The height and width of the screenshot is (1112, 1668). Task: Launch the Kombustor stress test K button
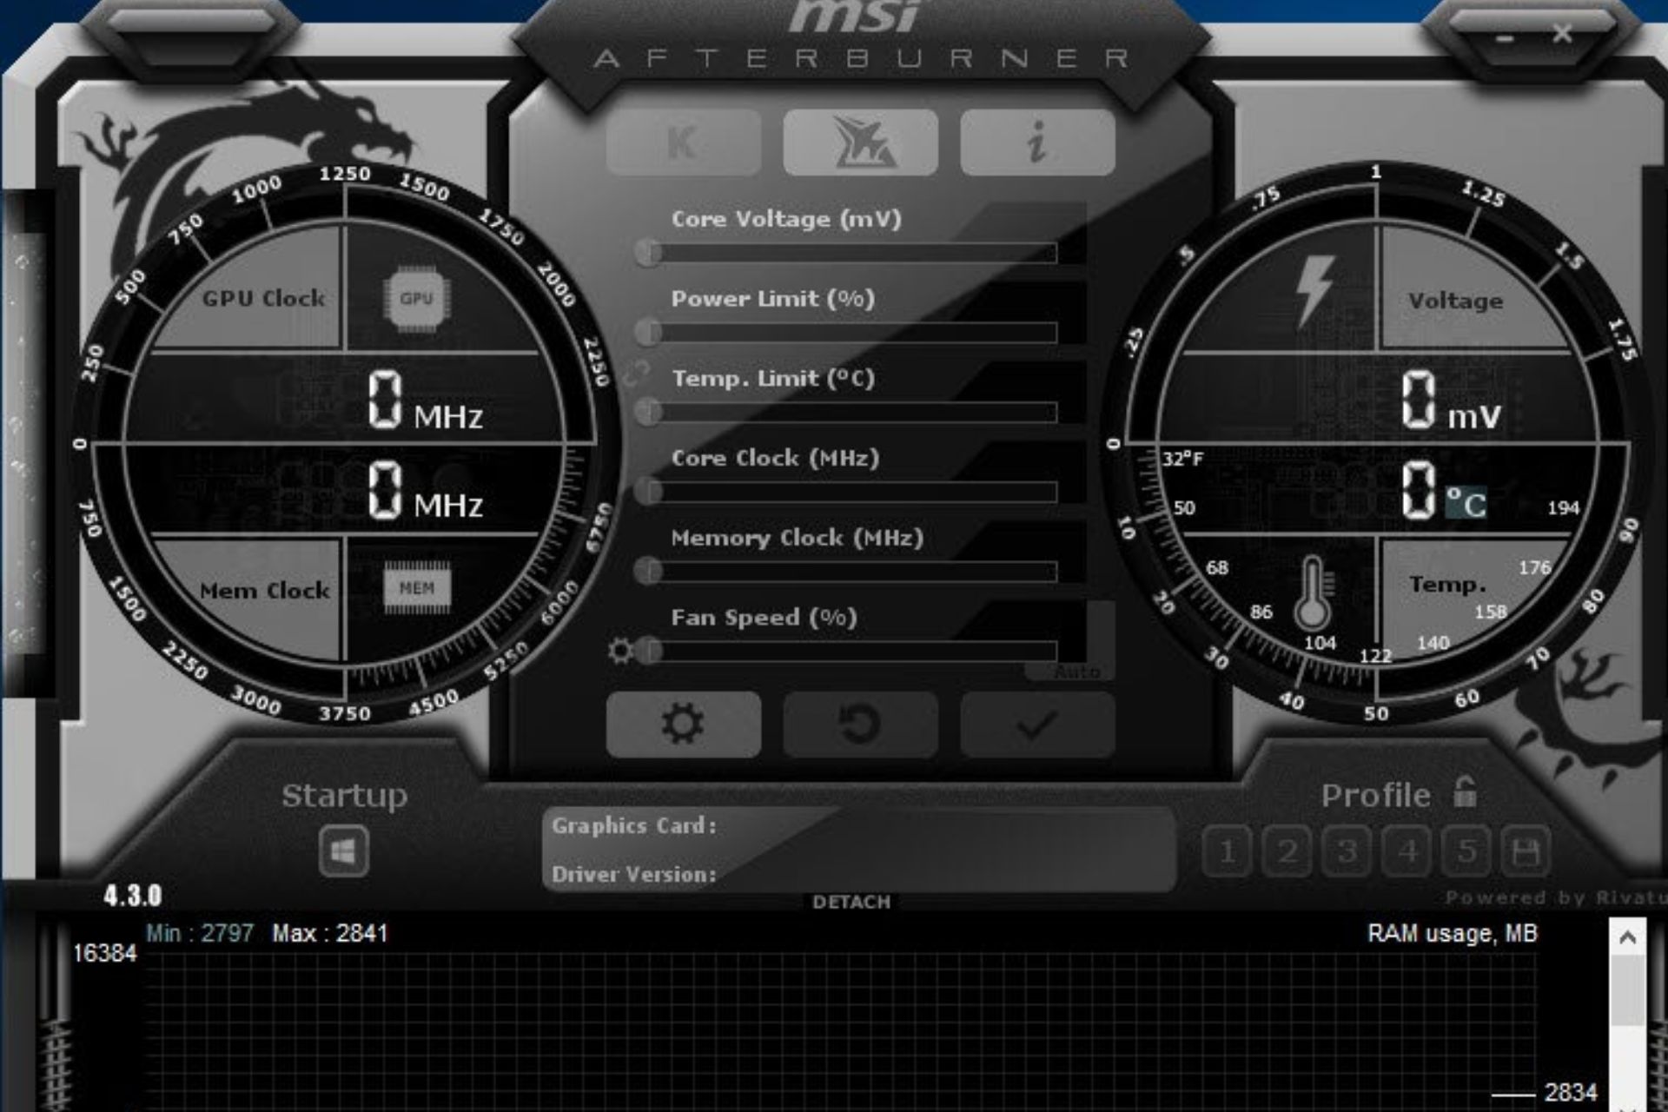coord(684,142)
